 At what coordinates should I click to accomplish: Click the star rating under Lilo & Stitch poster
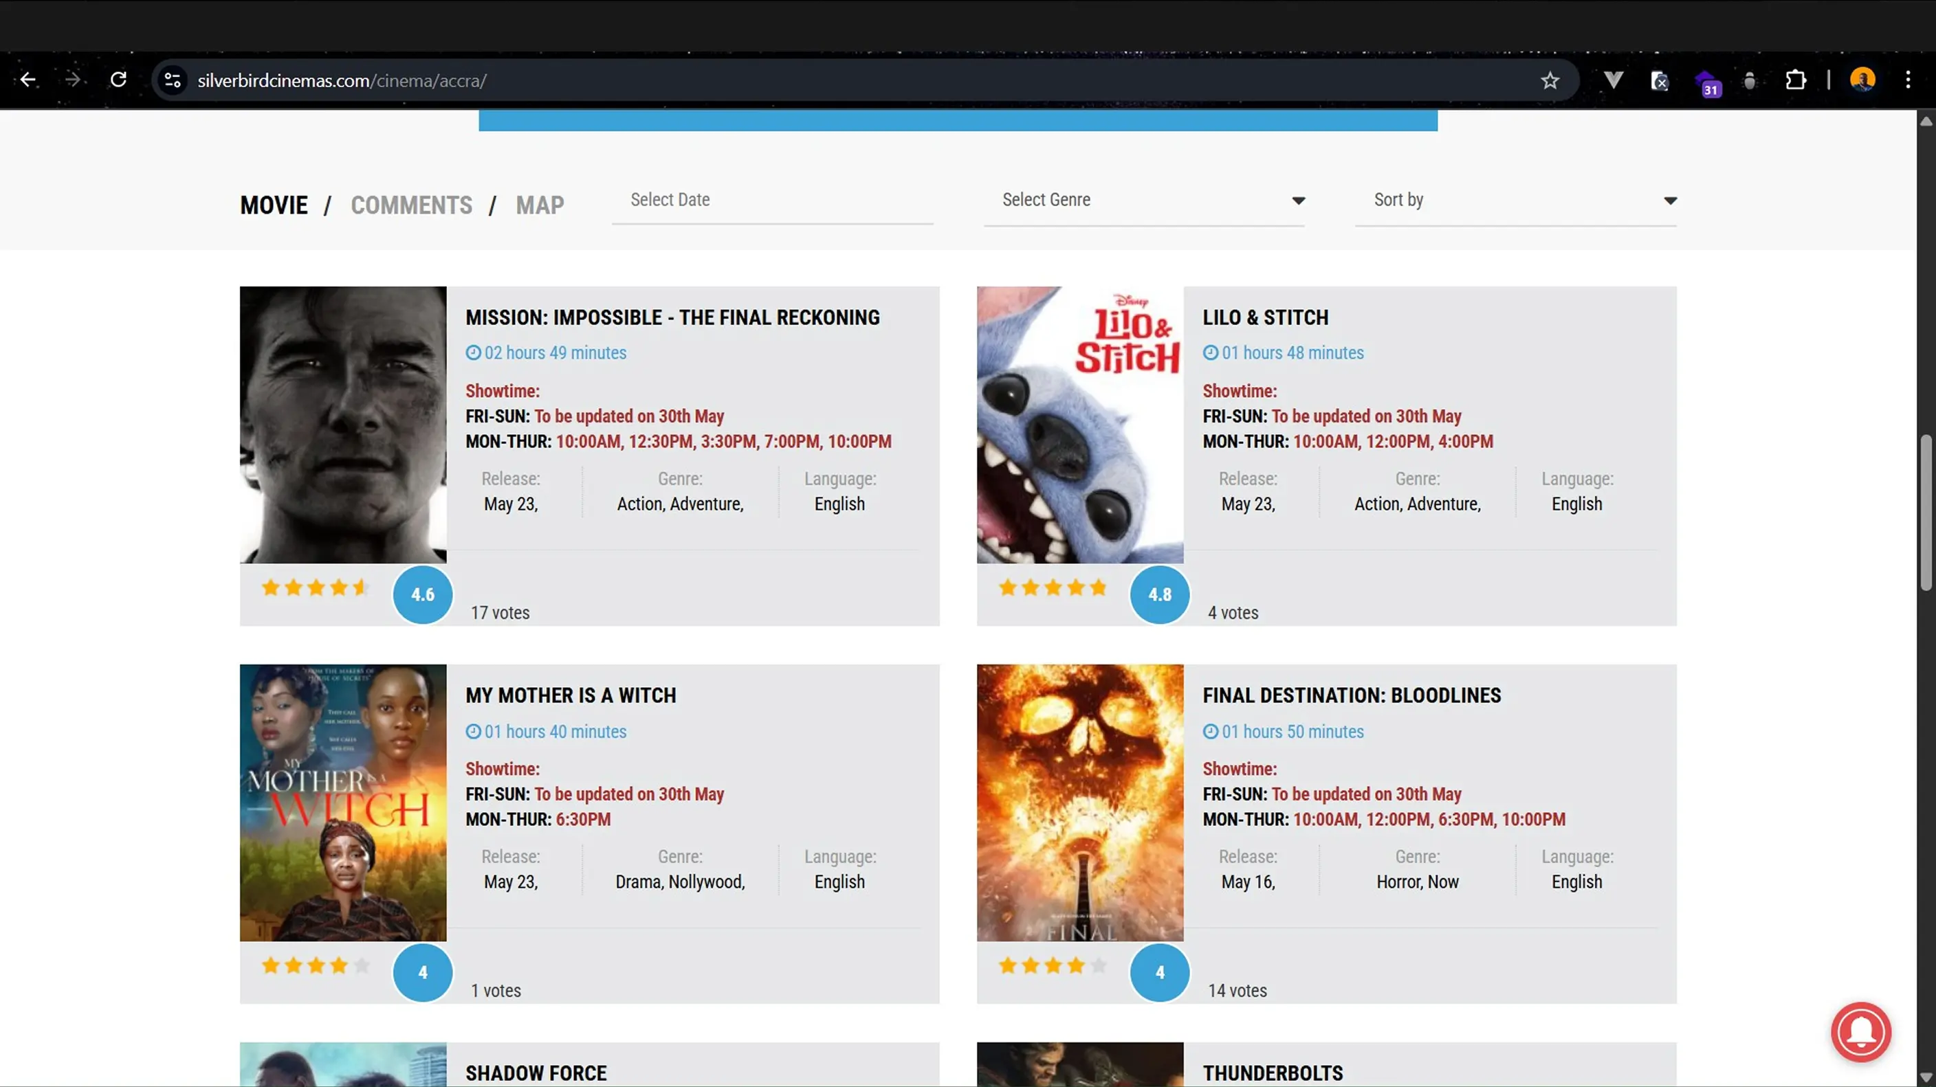click(x=1052, y=587)
